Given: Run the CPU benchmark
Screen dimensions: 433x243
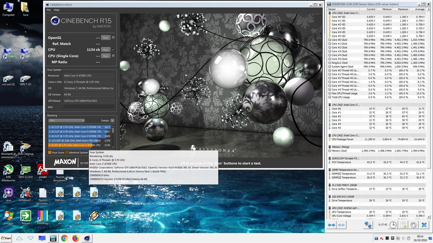Looking at the screenshot, I should coord(105,50).
